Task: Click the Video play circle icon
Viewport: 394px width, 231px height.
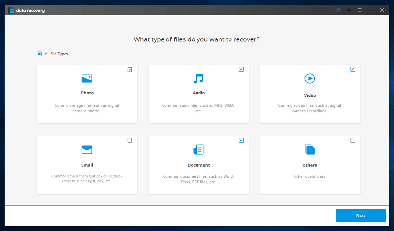Action: click(x=310, y=78)
